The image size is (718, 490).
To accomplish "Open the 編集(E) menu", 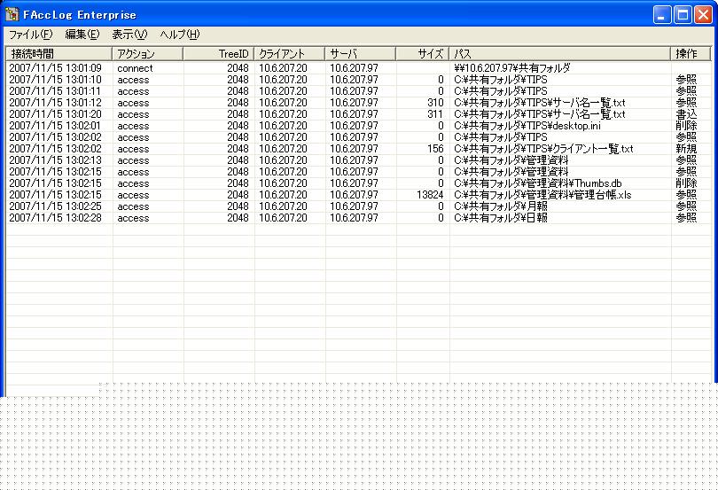I will tap(82, 35).
